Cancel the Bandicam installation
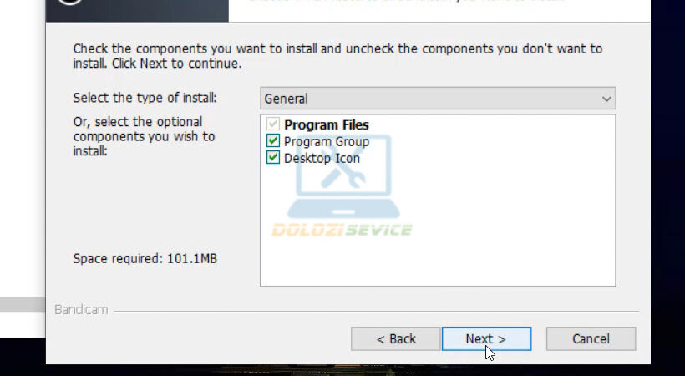The image size is (685, 376). pyautogui.click(x=591, y=338)
